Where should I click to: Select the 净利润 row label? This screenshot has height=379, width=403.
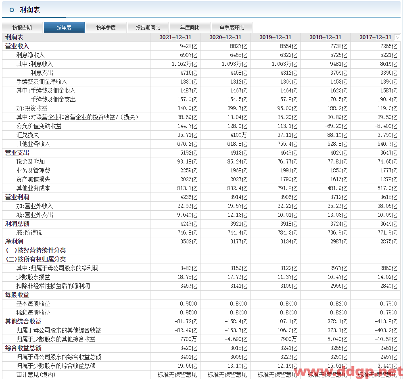[x=14, y=242]
